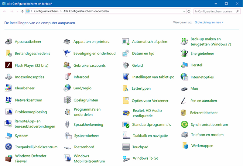Click the refresh button beside address bar
Image resolution: width=243 pixels, height=166 pixels.
(189, 11)
